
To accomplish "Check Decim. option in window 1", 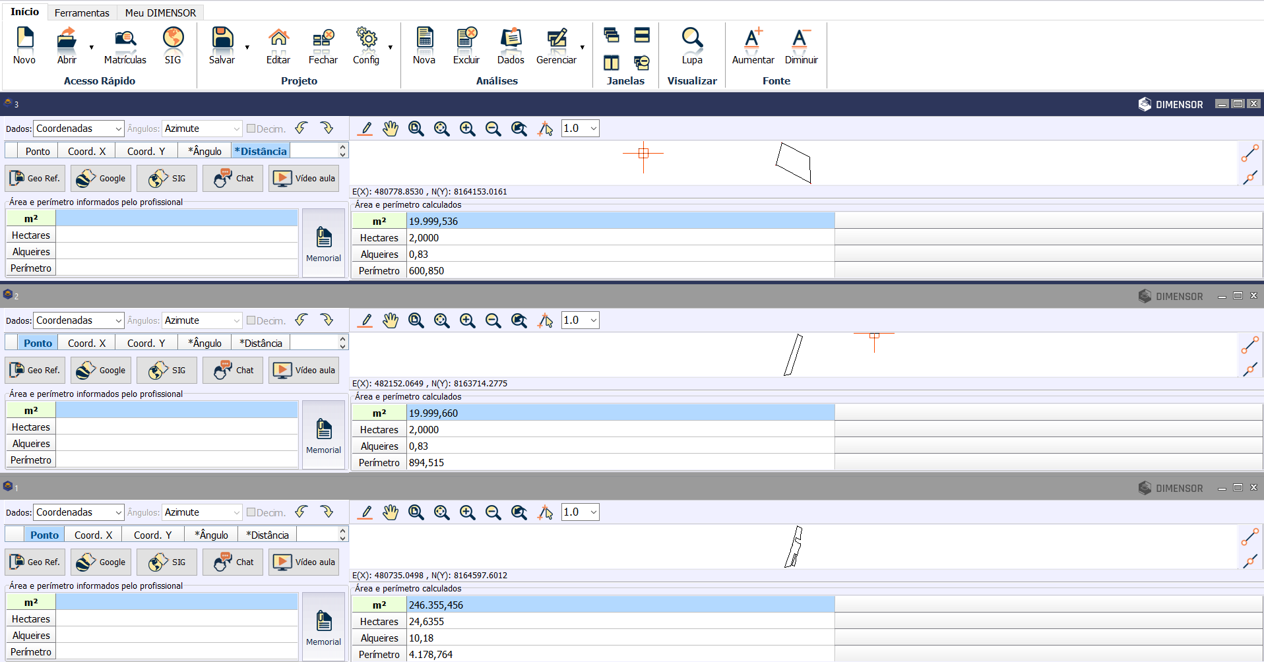I will 251,512.
